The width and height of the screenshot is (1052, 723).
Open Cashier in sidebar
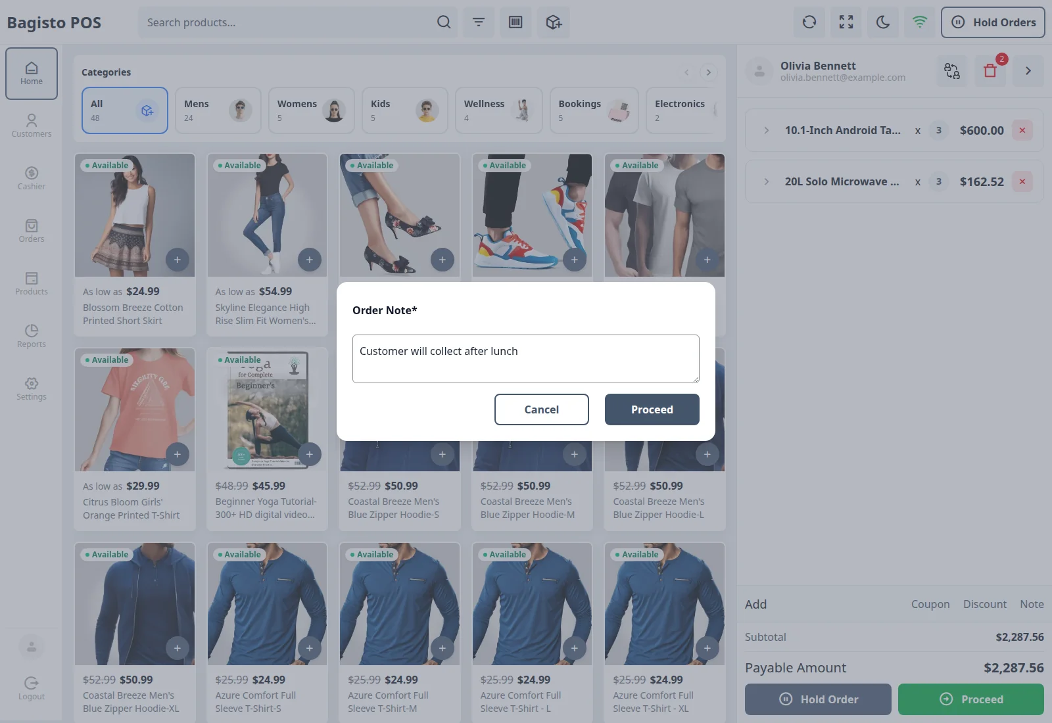[32, 179]
